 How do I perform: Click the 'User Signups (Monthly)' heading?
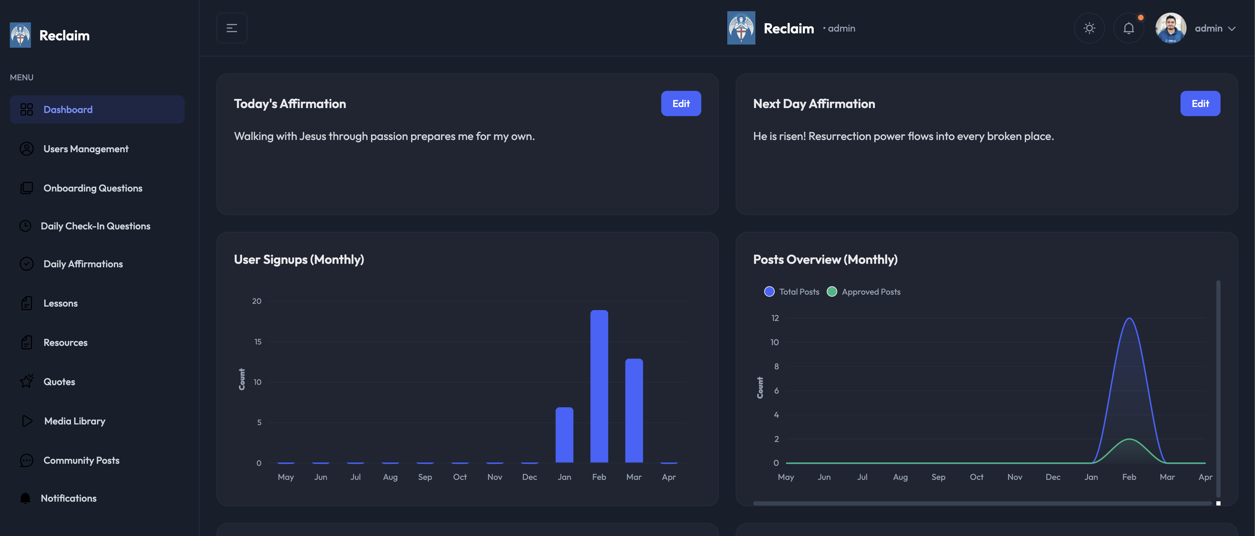(299, 259)
